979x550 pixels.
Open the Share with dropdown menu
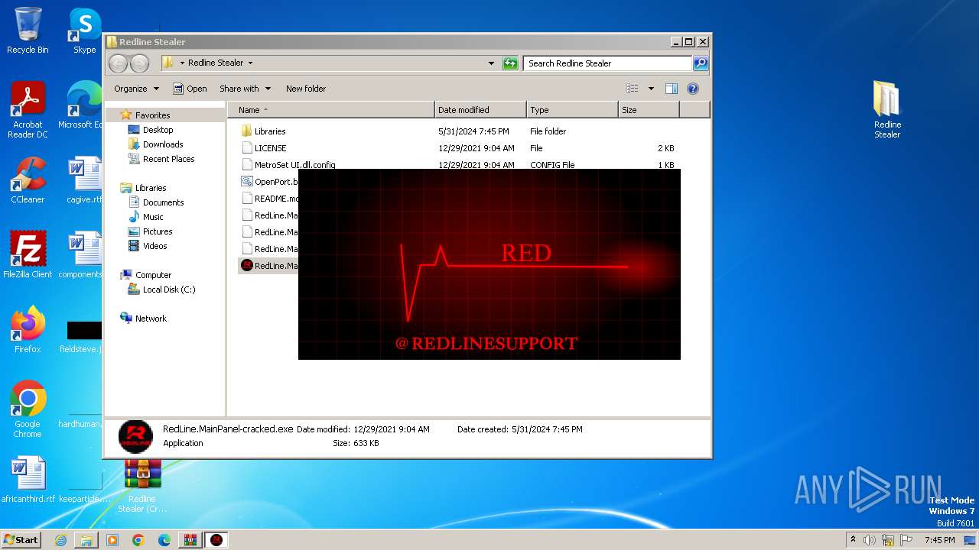[x=245, y=89]
